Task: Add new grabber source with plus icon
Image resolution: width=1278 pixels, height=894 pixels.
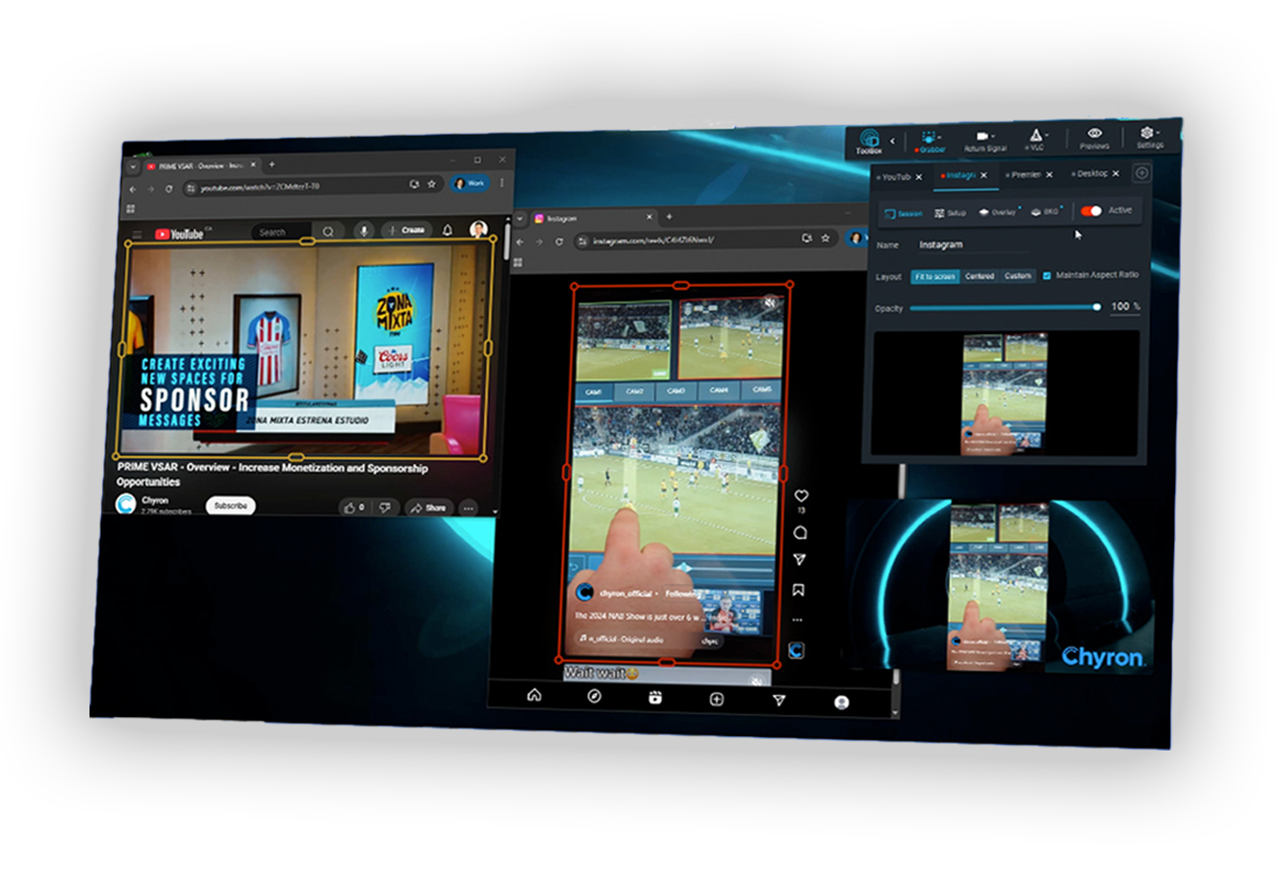Action: pos(1141,173)
